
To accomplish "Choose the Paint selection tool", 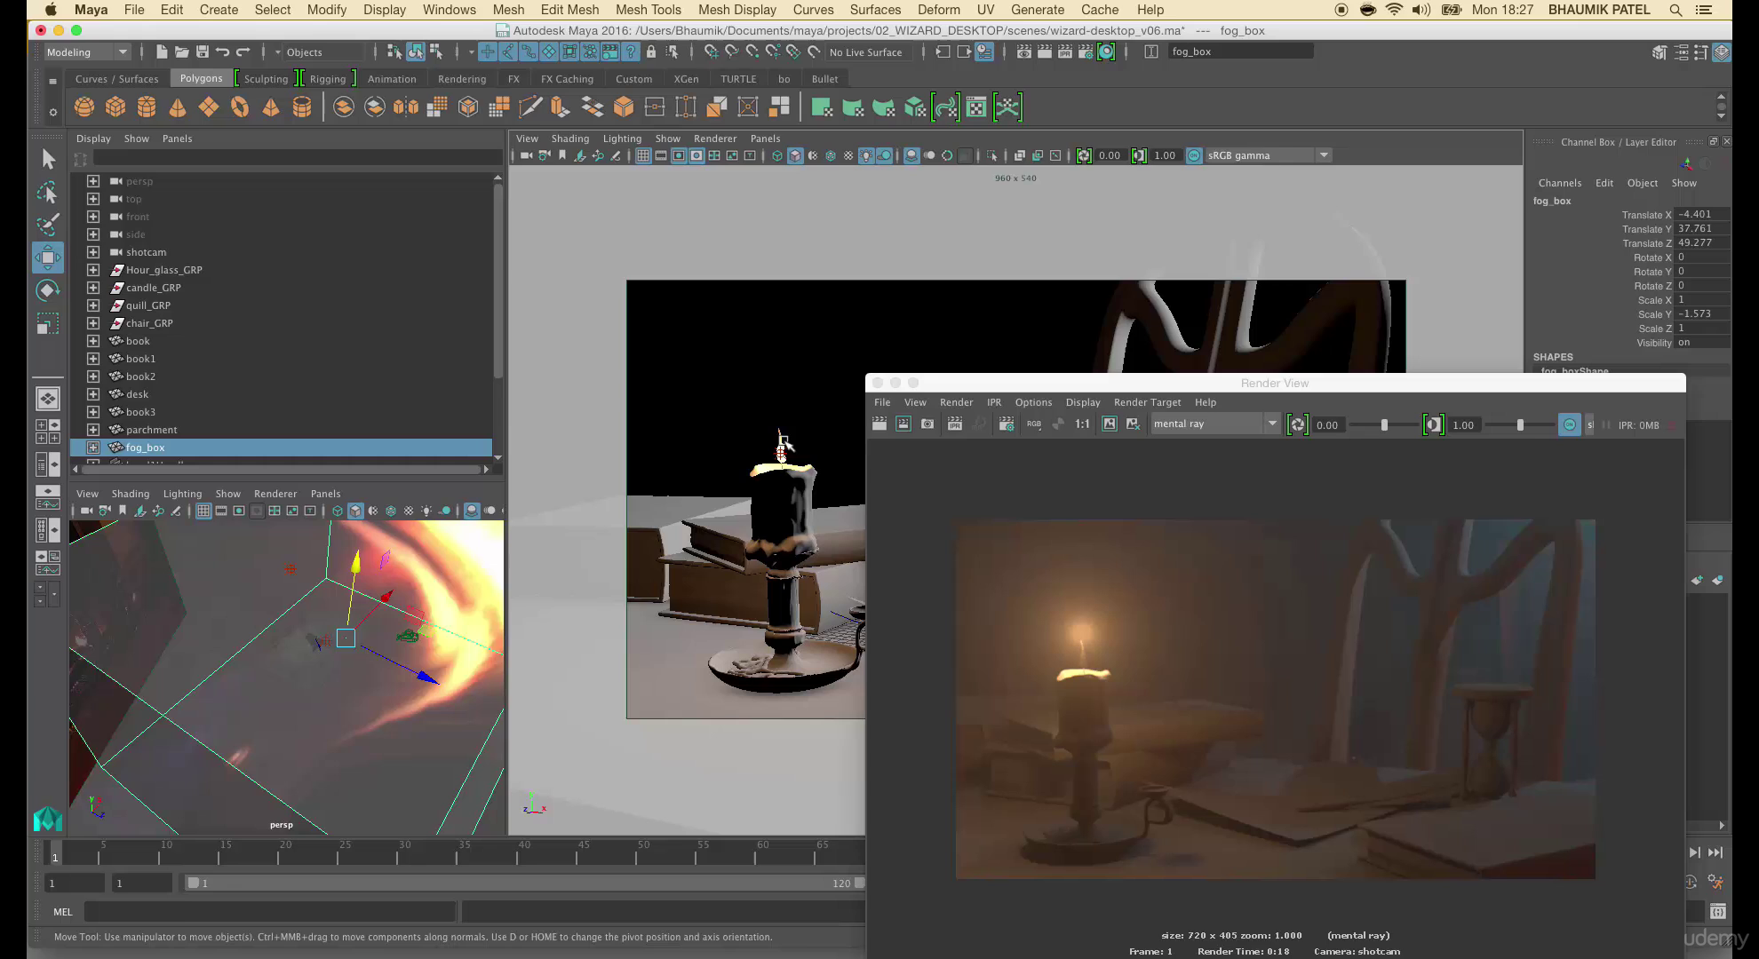I will click(x=48, y=225).
